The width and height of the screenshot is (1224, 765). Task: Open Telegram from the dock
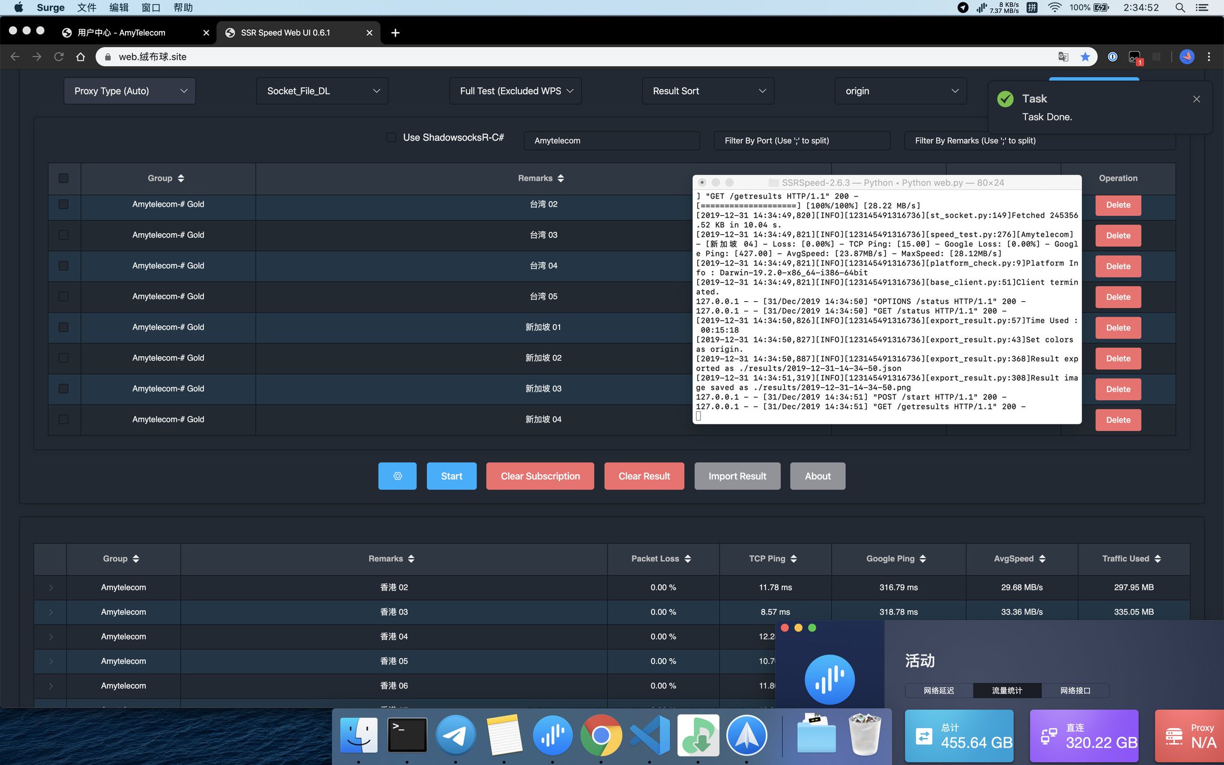[x=455, y=735]
